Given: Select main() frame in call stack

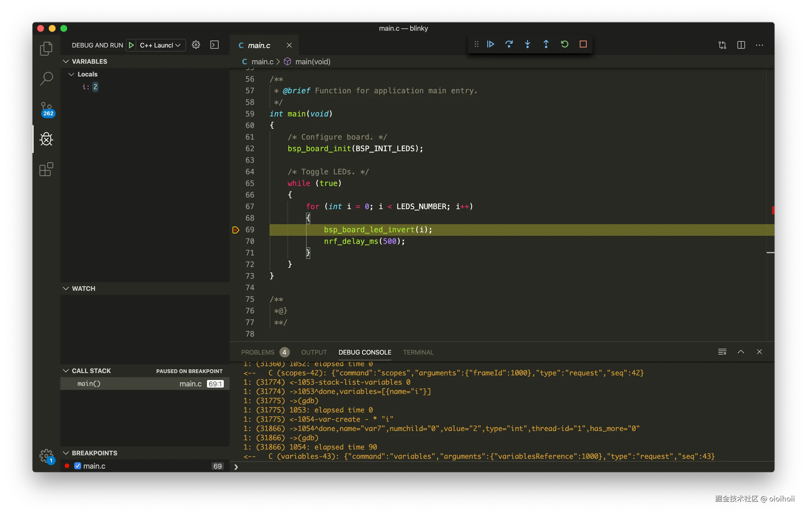Looking at the screenshot, I should tap(145, 384).
